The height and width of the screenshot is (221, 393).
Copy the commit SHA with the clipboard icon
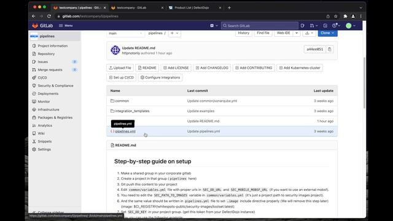point(330,49)
